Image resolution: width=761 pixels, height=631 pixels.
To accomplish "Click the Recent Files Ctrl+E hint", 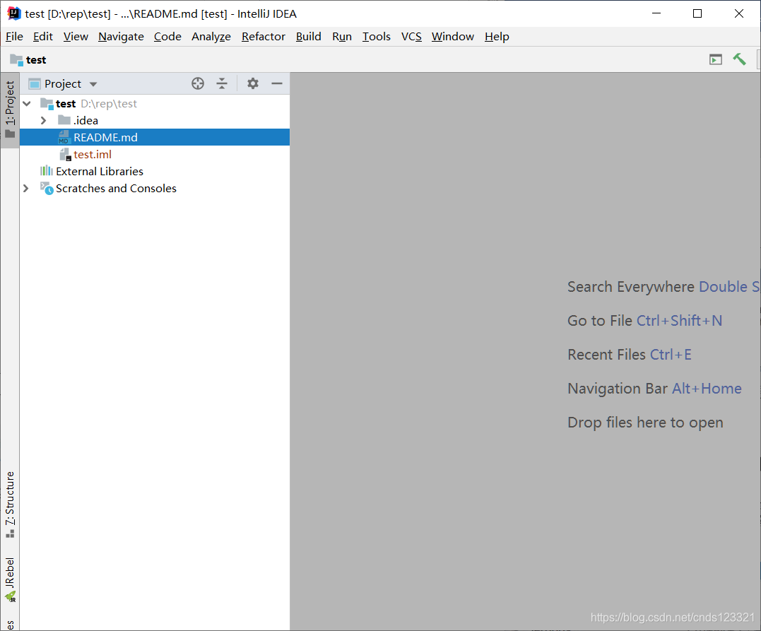I will [x=630, y=354].
